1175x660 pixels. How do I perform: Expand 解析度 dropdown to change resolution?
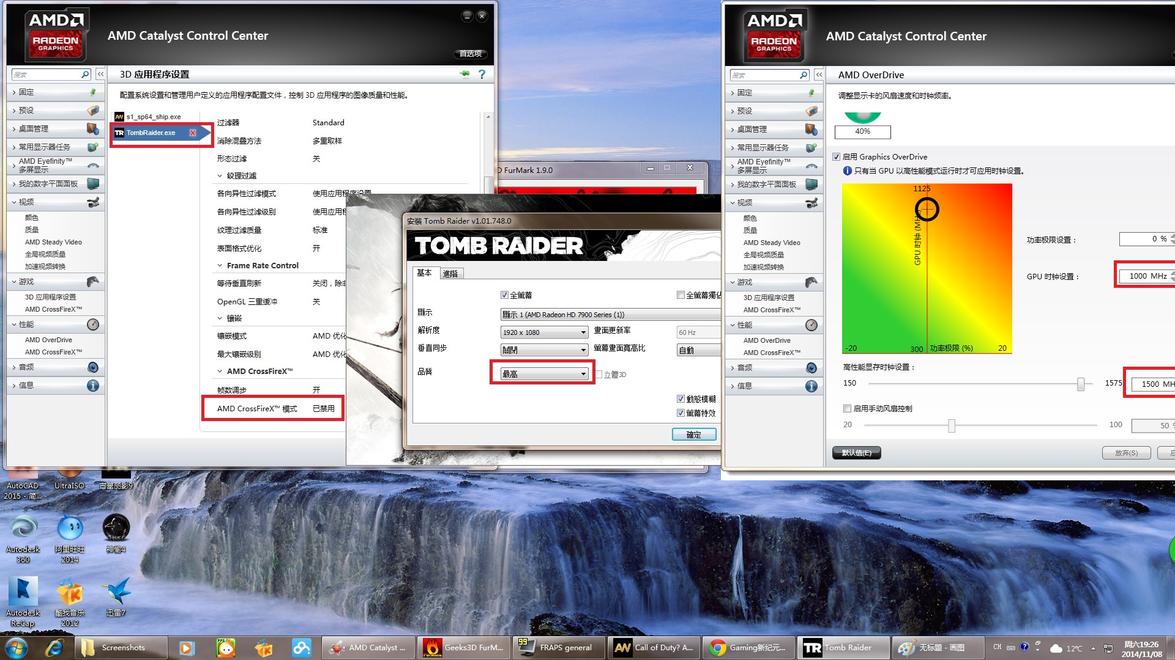[542, 333]
